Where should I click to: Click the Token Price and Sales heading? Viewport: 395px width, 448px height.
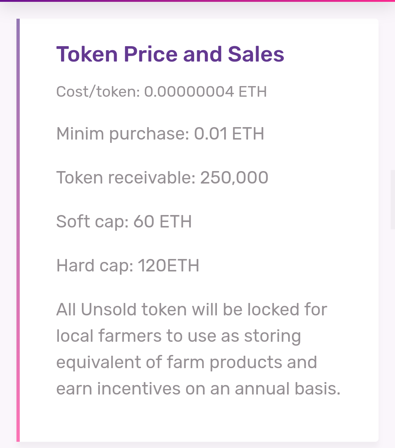170,54
